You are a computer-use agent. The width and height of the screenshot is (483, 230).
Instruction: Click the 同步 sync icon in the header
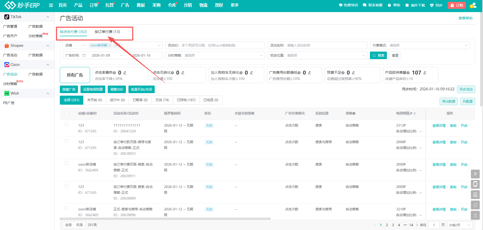click(x=432, y=5)
